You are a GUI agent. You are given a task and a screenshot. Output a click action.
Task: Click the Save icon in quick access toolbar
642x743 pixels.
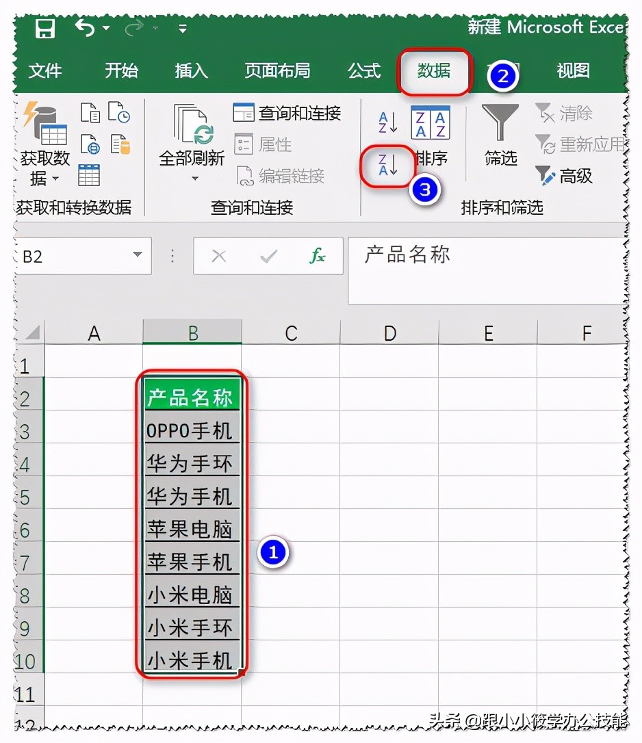click(45, 29)
